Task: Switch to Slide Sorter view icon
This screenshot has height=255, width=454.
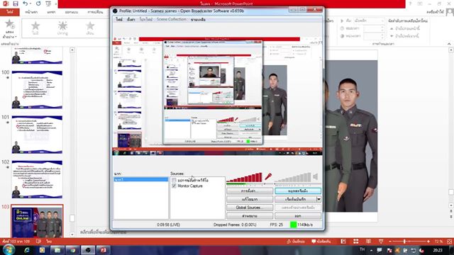Action: (x=356, y=242)
